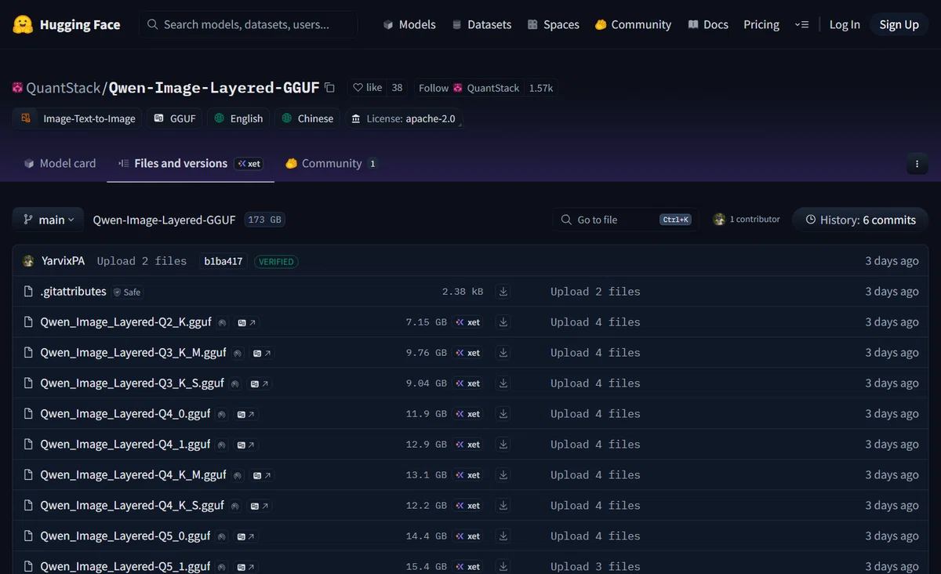
Task: Click the VERIFIED commit badge
Action: [276, 261]
